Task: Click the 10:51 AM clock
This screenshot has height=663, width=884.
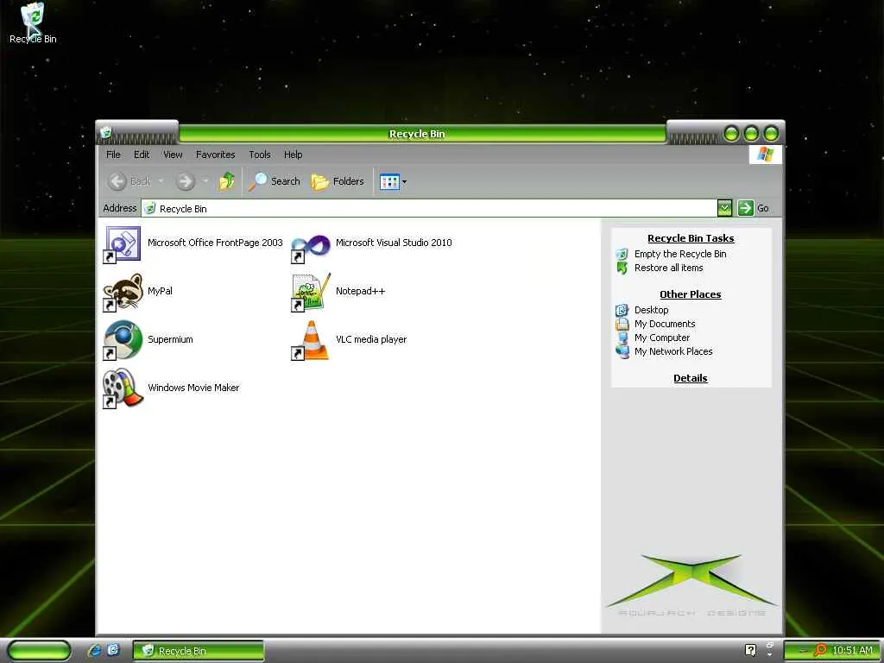Action: pyautogui.click(x=852, y=650)
